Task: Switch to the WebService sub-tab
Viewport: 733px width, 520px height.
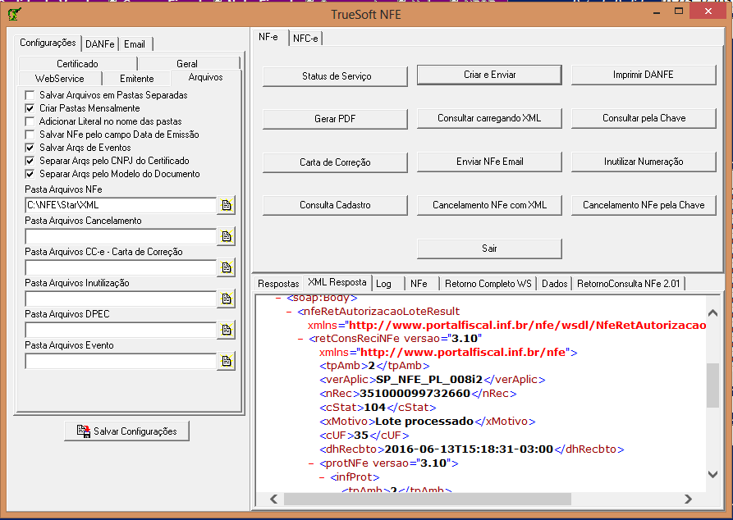Action: 60,79
